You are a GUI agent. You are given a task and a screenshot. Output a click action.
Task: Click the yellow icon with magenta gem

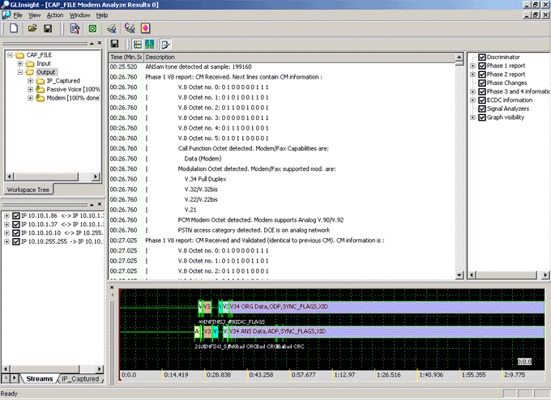point(146,28)
